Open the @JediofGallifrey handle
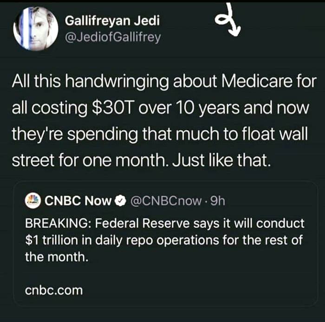The image size is (325, 322). click(x=113, y=37)
